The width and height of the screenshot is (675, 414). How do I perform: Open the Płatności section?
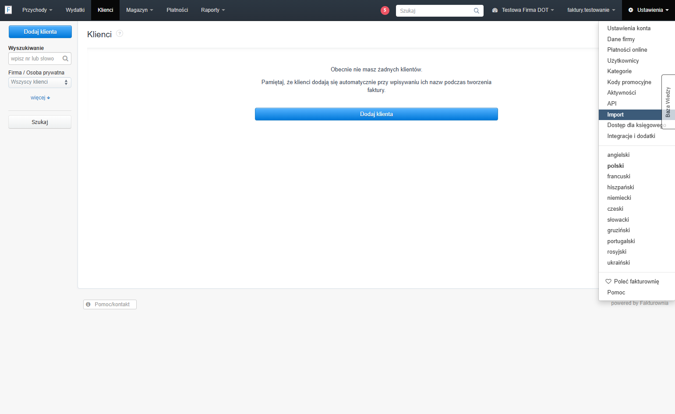tap(177, 10)
